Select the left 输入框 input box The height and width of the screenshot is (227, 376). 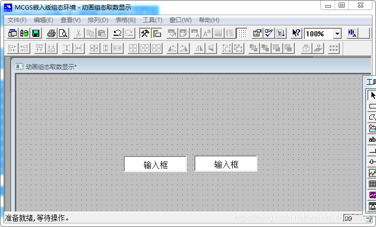coord(155,164)
